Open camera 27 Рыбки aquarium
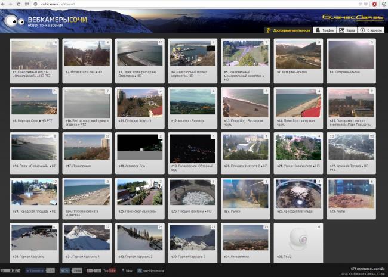Image resolution: width=388 pixels, height=277 pixels. coord(245,198)
